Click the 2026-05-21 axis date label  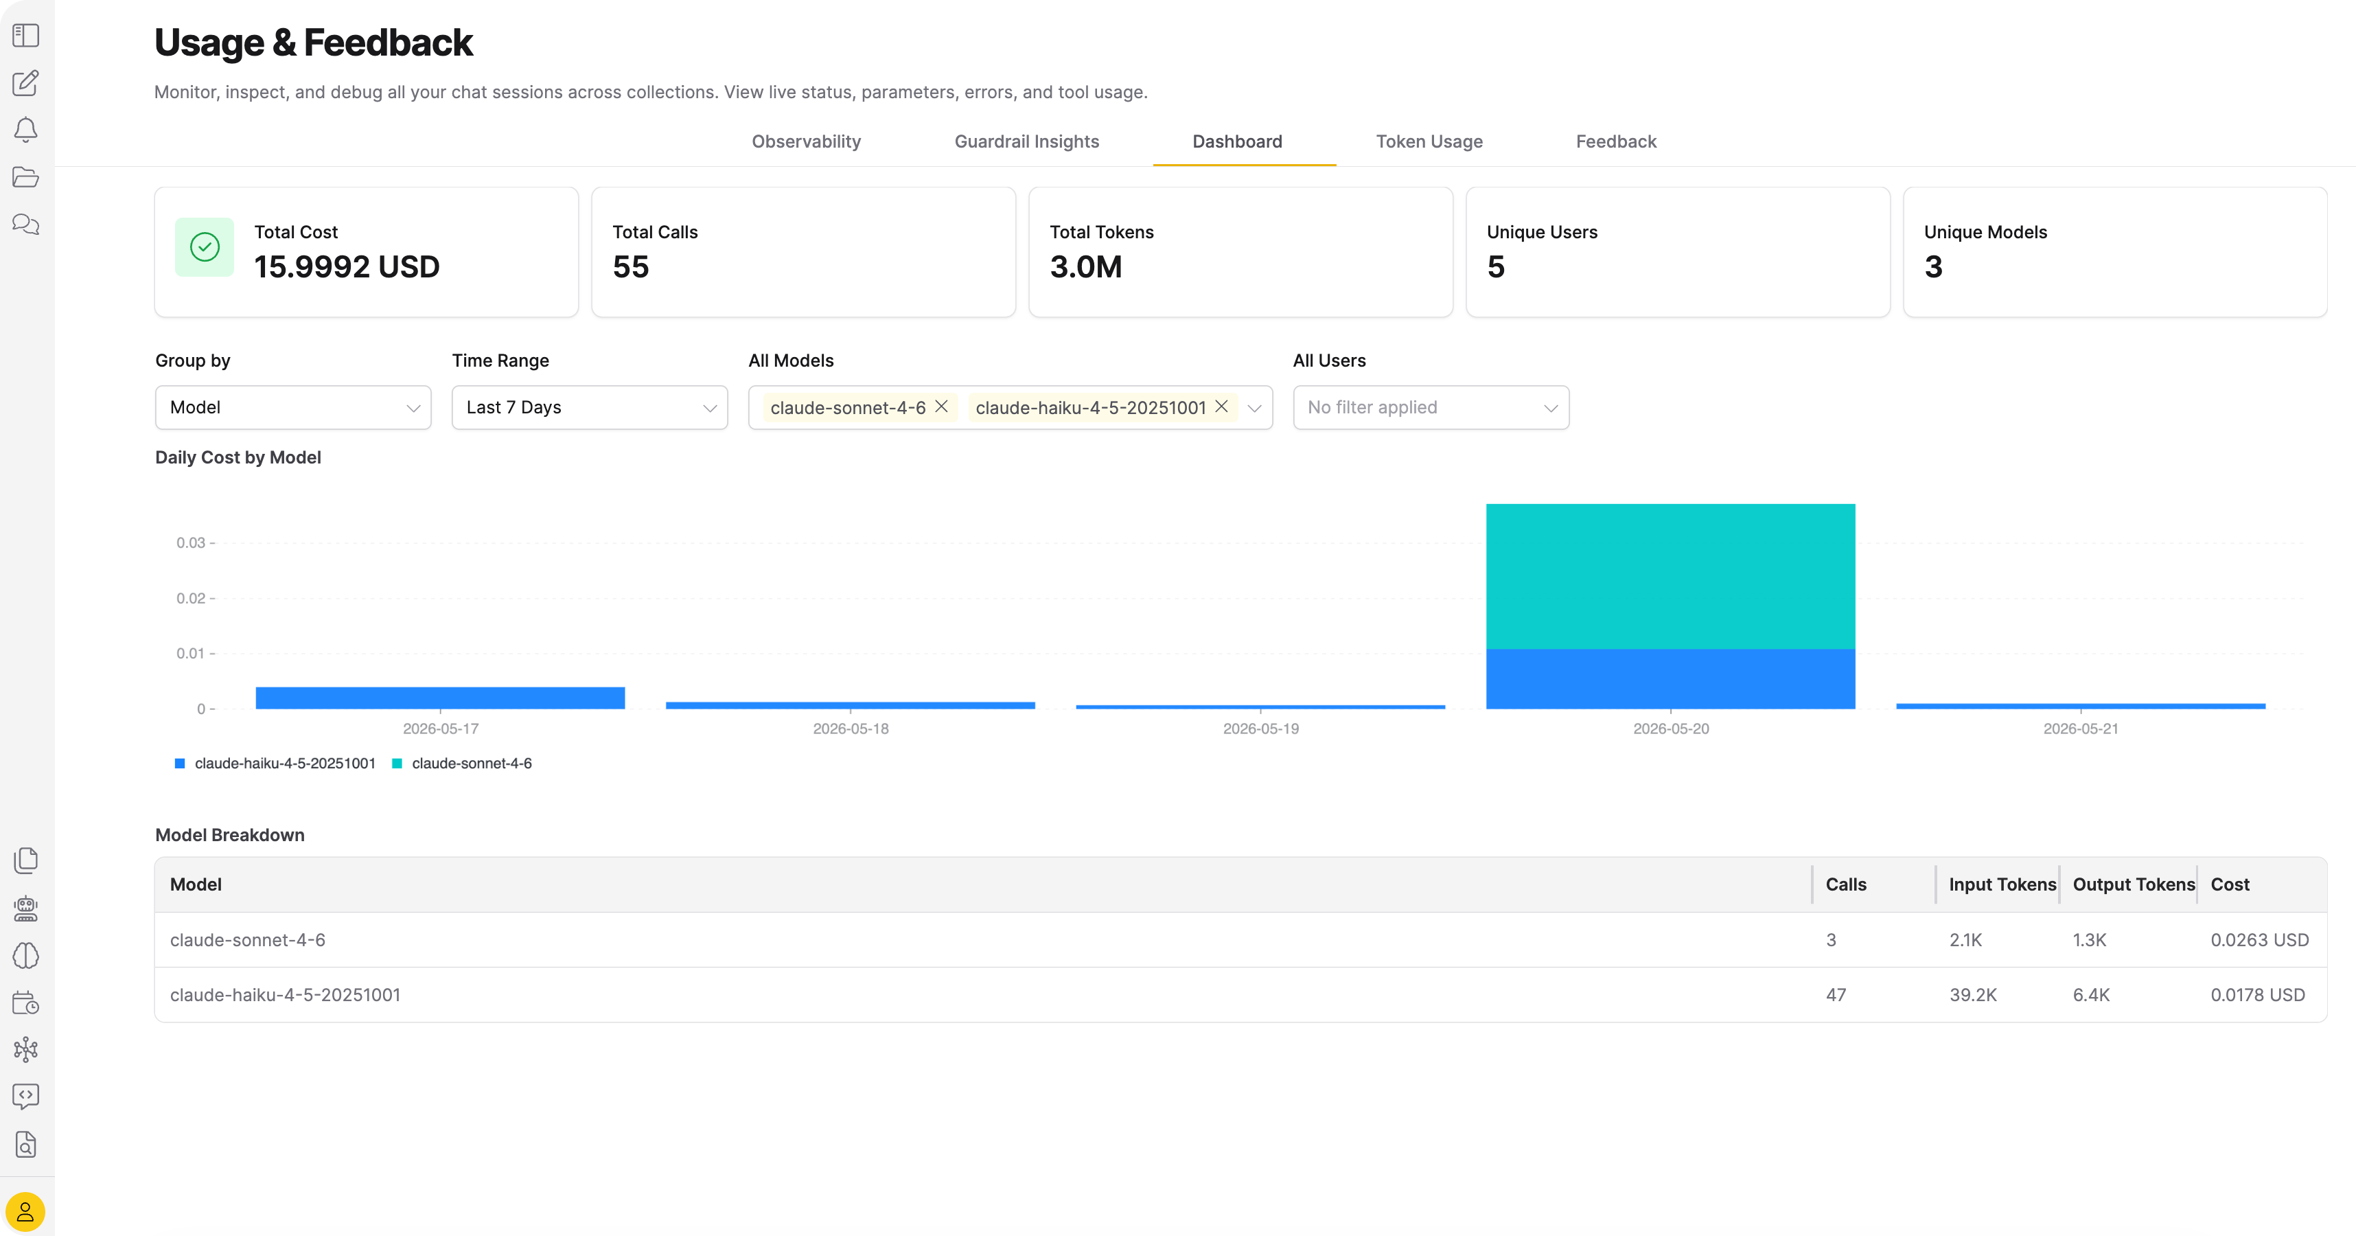pyautogui.click(x=2080, y=729)
